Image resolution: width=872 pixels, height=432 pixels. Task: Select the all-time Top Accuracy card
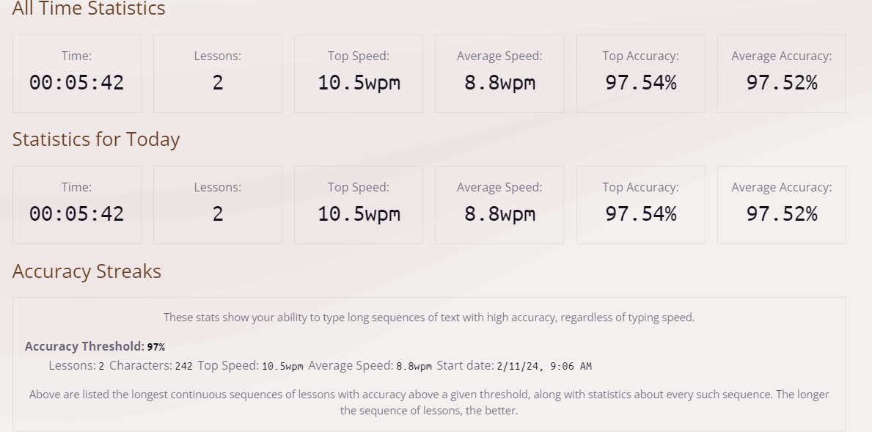[x=641, y=74]
